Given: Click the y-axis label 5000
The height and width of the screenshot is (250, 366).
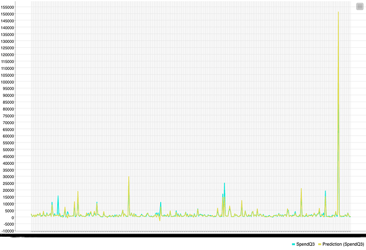Looking at the screenshot, I should tap(10, 211).
